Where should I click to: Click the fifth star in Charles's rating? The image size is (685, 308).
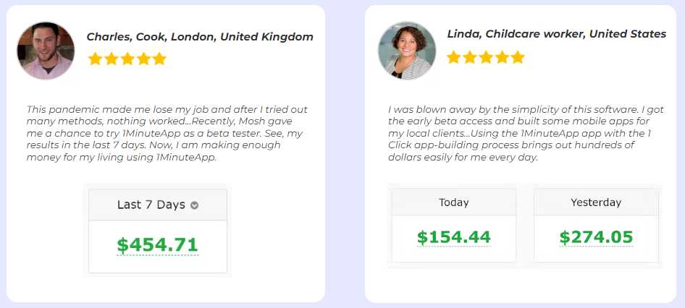pyautogui.click(x=159, y=59)
